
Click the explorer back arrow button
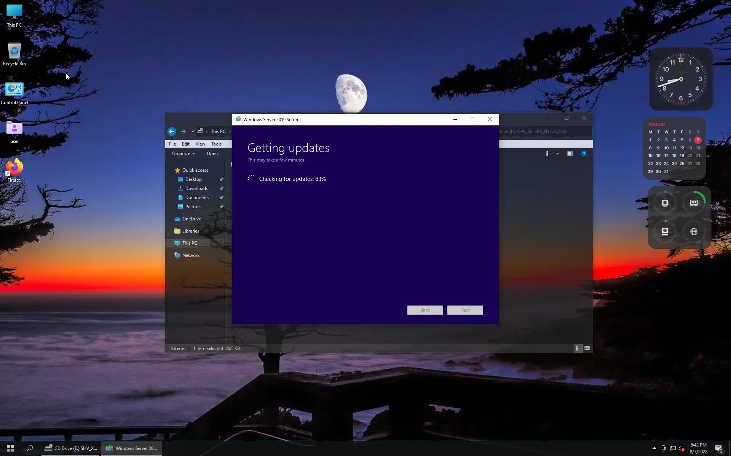pos(172,131)
